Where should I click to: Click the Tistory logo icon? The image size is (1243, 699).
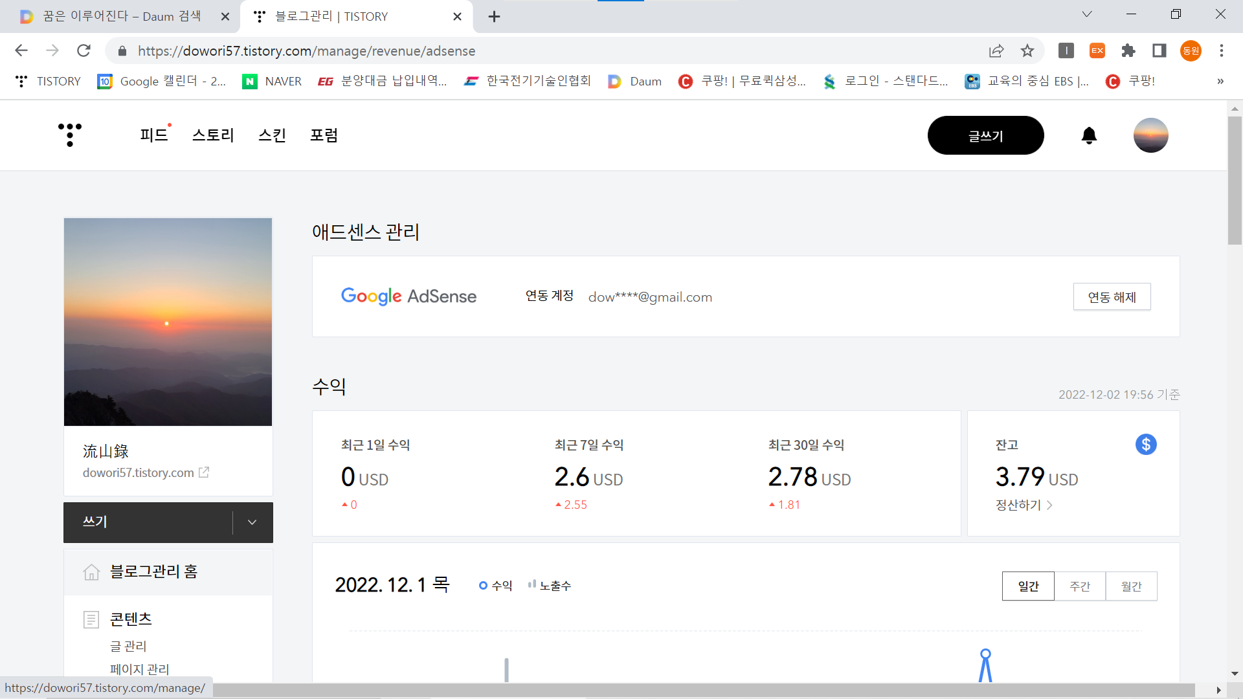coord(70,135)
